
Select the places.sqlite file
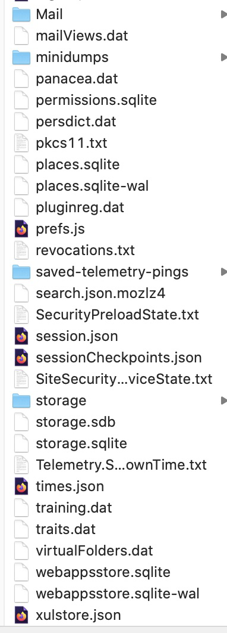(78, 165)
